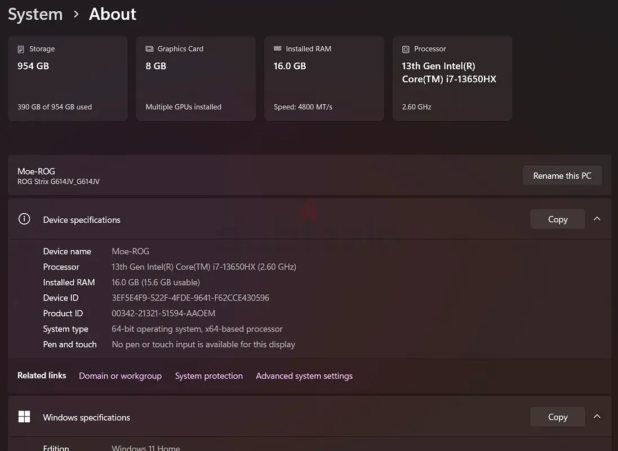This screenshot has height=451, width=618.
Task: Click the 'Device ID' label
Action: point(61,298)
